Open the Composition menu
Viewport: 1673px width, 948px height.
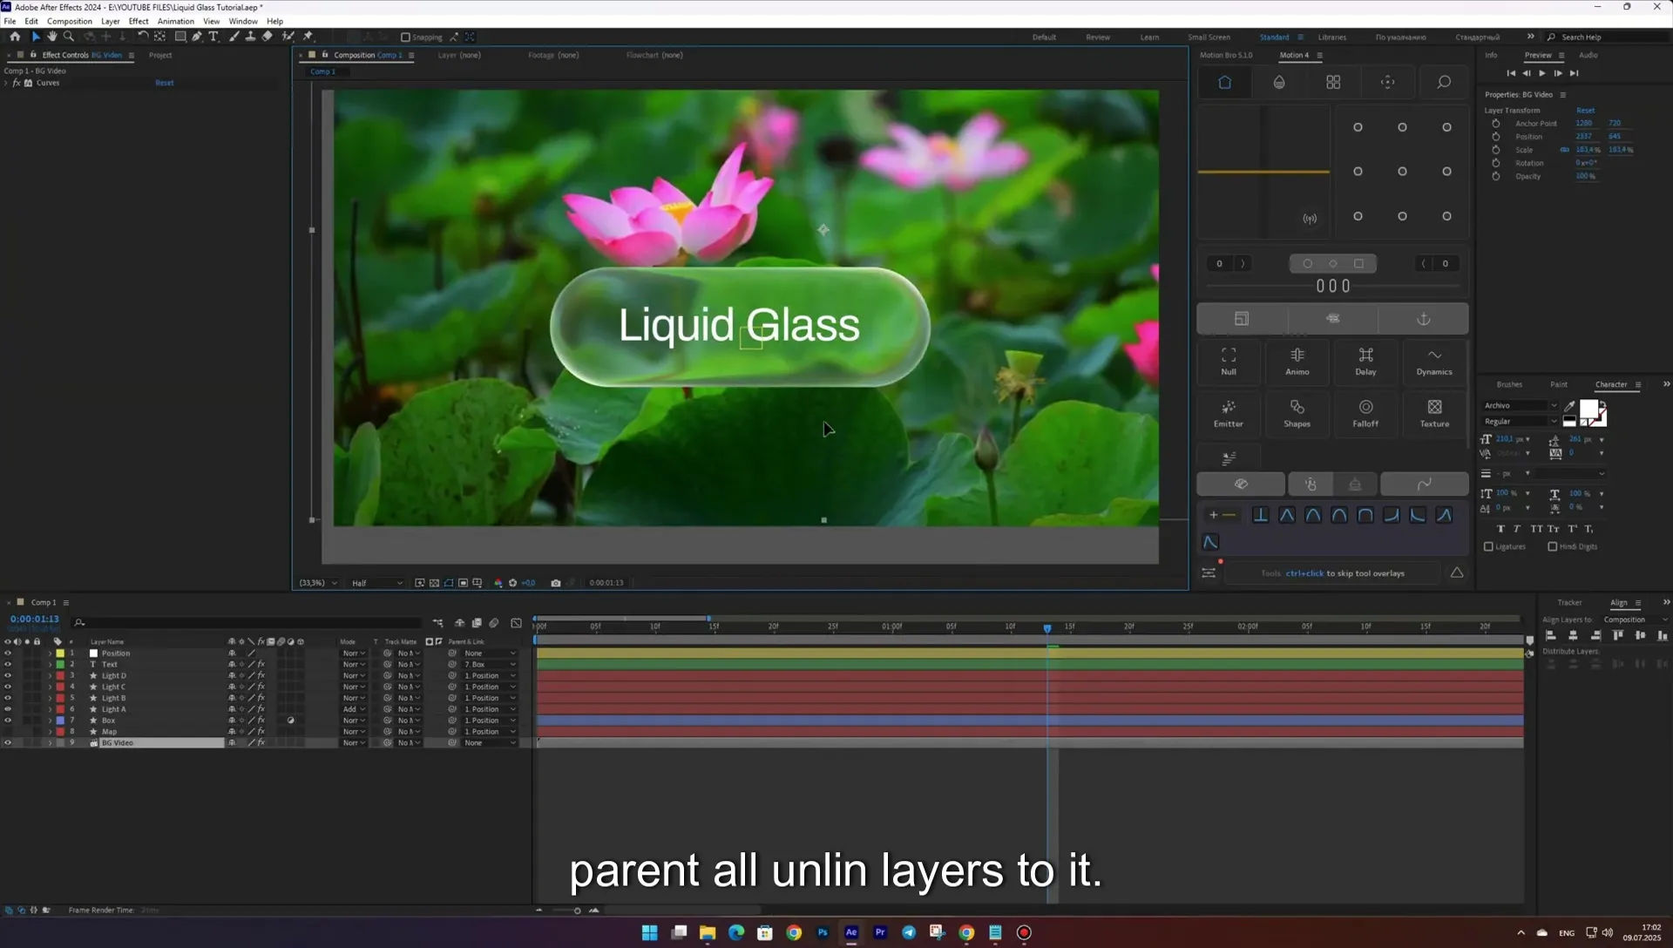(x=69, y=21)
